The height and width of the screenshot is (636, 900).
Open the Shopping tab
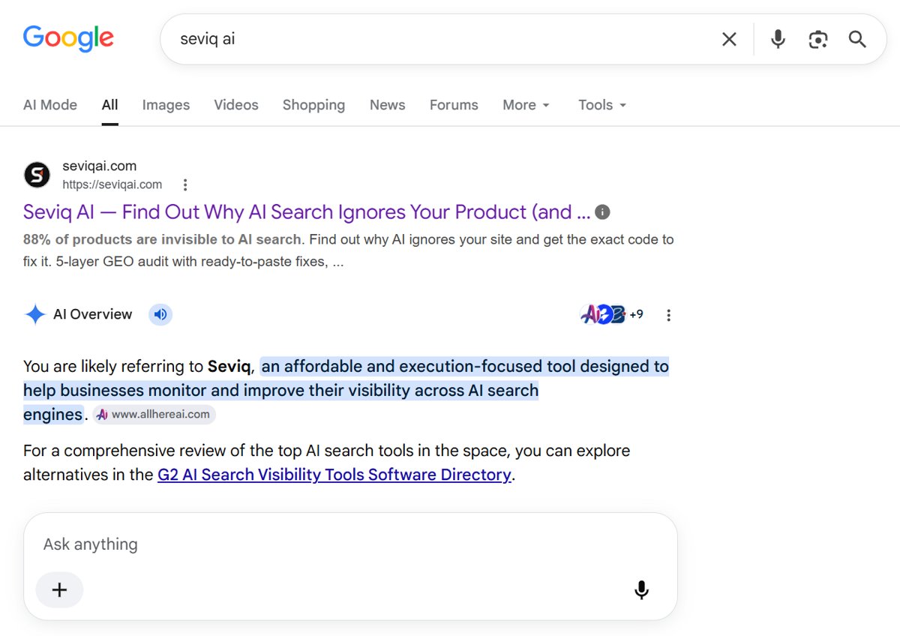click(x=313, y=105)
